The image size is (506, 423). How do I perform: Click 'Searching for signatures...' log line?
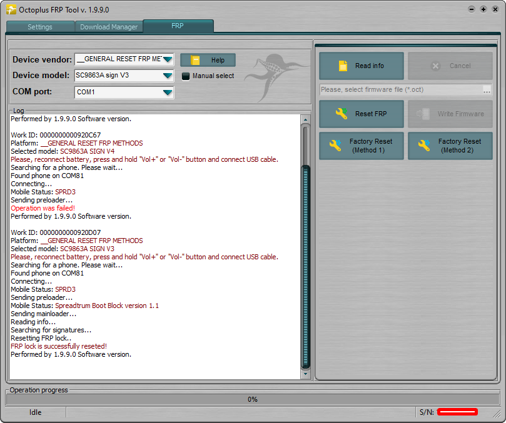tap(51, 330)
